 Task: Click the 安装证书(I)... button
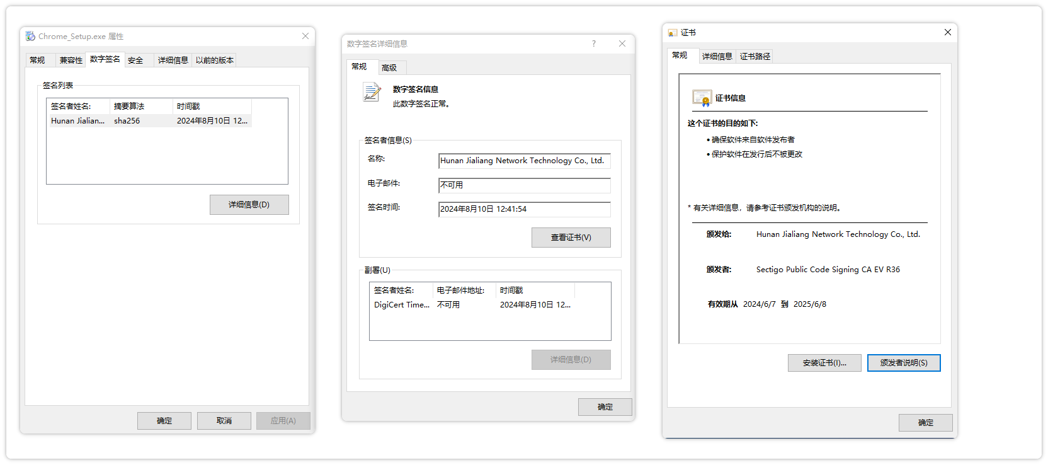pos(824,363)
